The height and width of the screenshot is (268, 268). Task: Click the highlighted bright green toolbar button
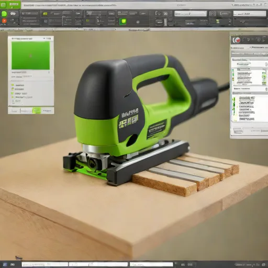(x=123, y=21)
